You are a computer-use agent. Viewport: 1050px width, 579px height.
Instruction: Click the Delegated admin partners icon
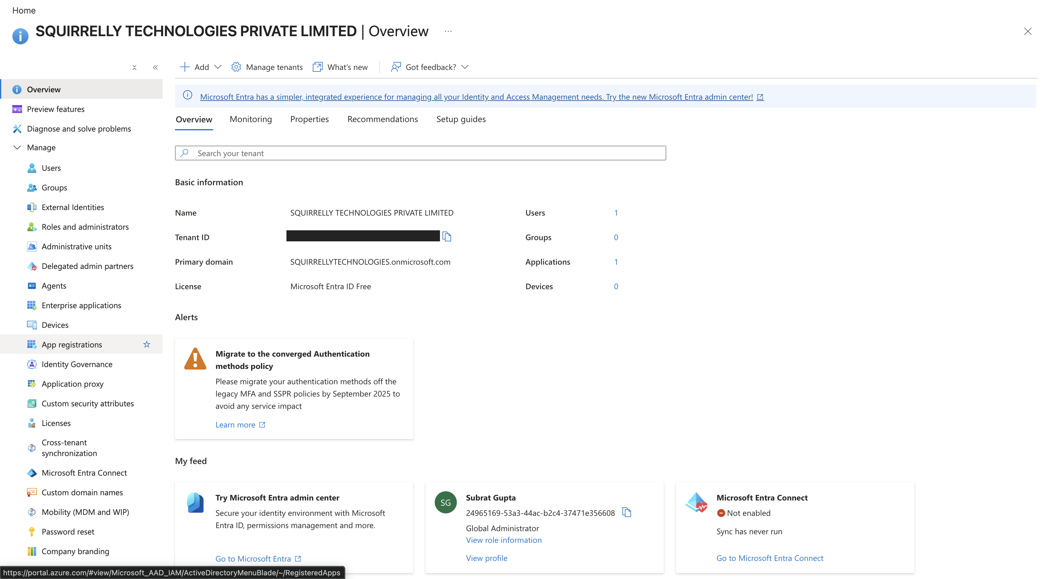point(32,266)
